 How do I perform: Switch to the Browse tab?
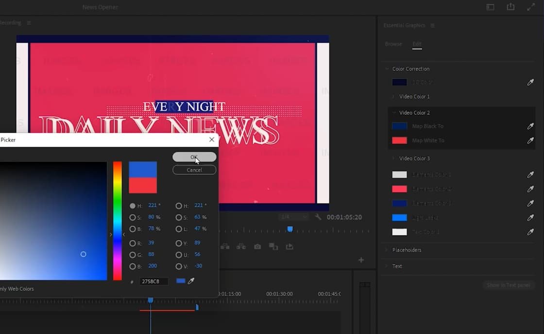(x=393, y=44)
